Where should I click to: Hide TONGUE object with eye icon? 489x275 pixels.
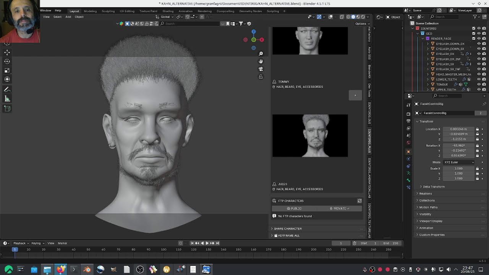[479, 84]
